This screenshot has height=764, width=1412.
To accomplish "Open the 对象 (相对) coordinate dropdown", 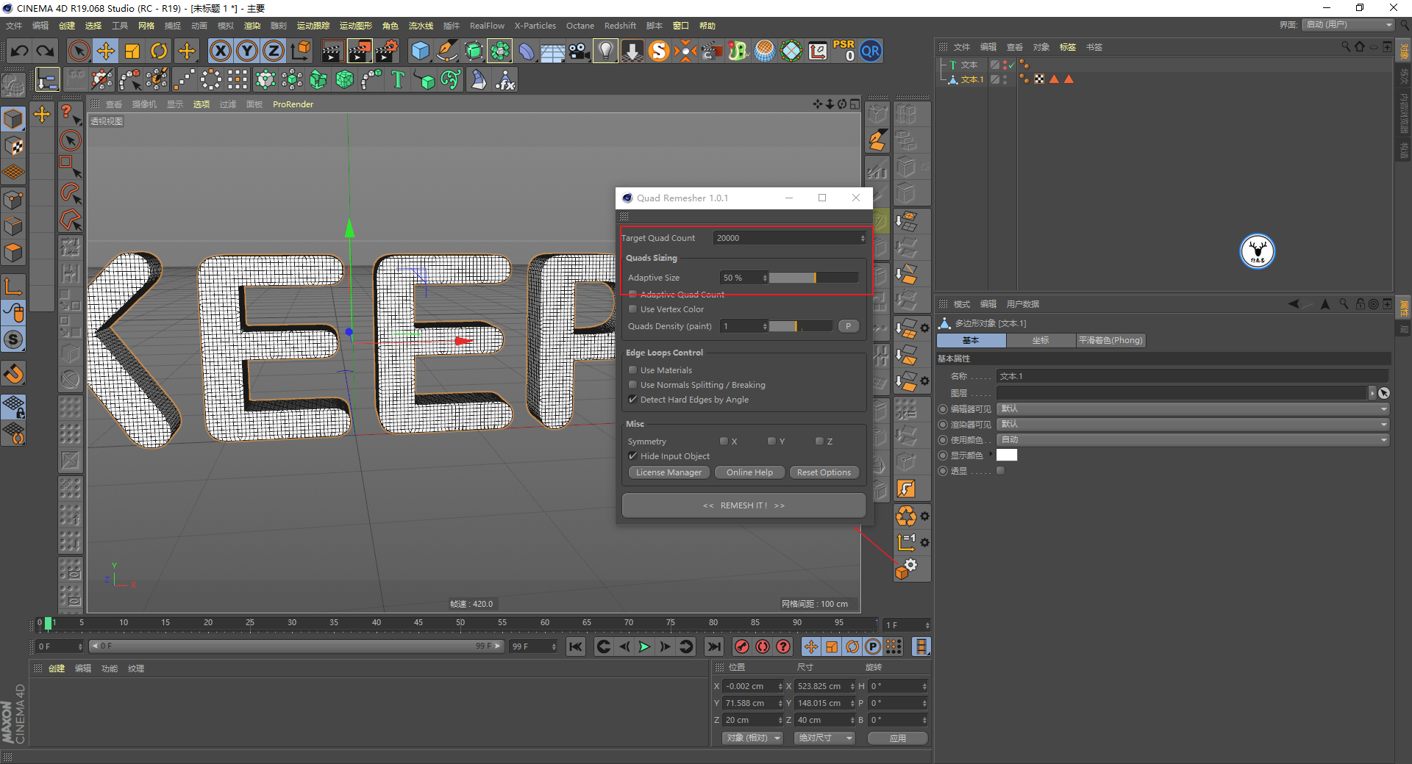I will (x=753, y=738).
